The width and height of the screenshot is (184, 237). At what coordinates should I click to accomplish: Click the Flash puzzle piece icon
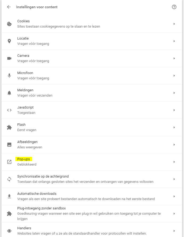tap(9, 127)
